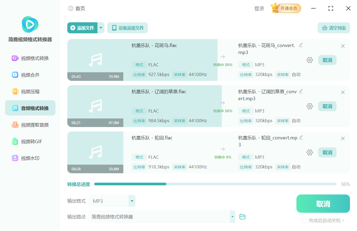Switch to 视频提取音频 in sidebar
This screenshot has width=357, height=231.
pyautogui.click(x=30, y=125)
